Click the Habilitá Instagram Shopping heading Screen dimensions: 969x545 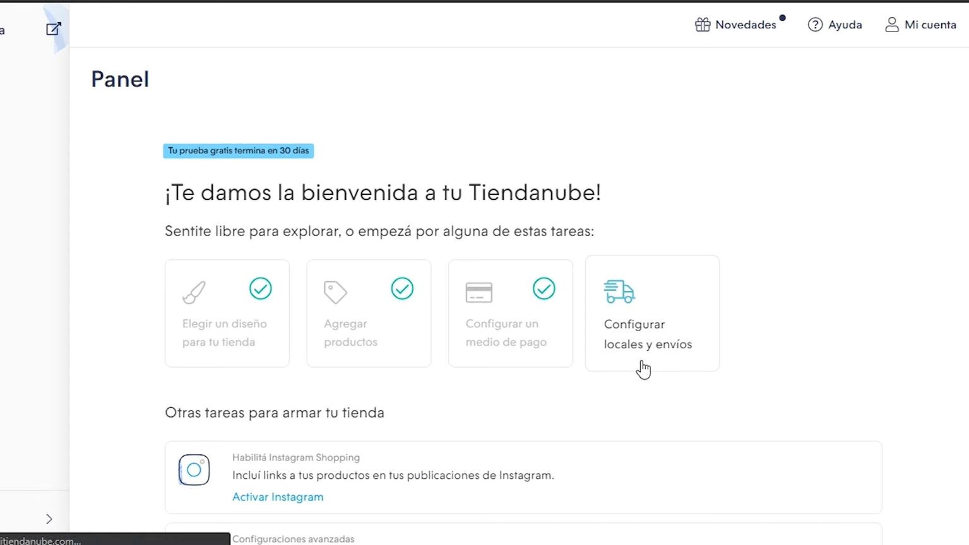296,457
